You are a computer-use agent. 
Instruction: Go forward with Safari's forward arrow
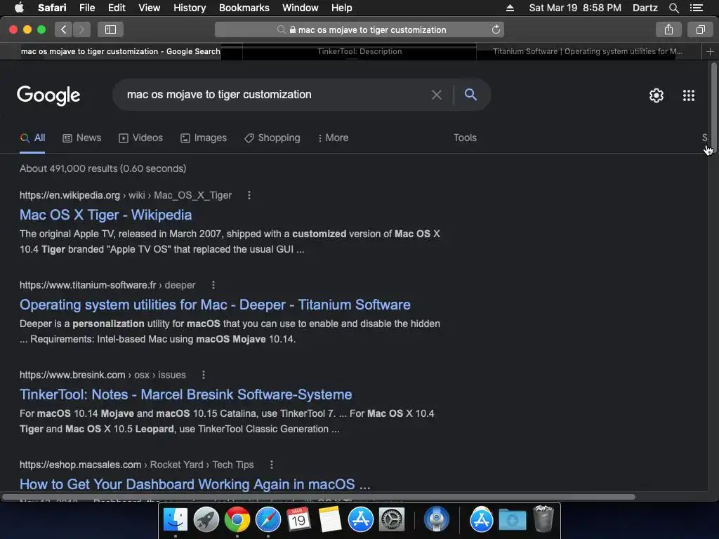click(81, 29)
